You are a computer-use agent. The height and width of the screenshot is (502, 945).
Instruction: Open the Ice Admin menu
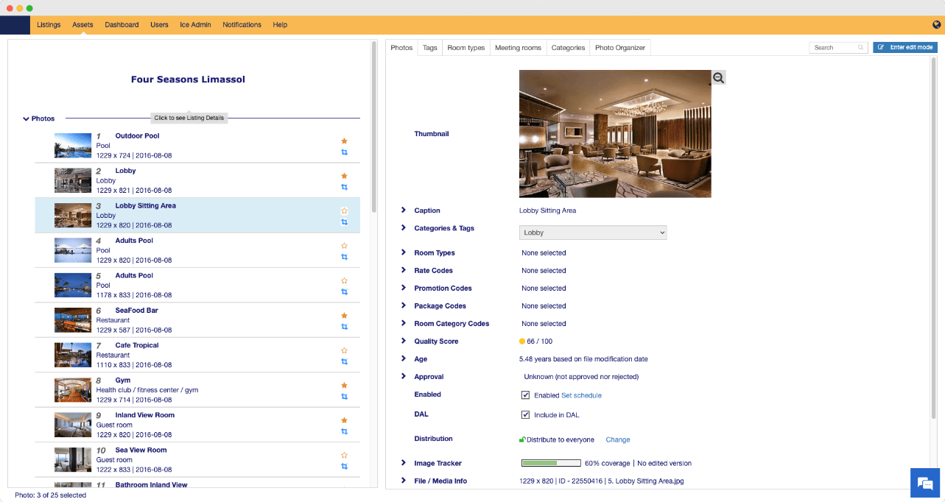coord(195,25)
